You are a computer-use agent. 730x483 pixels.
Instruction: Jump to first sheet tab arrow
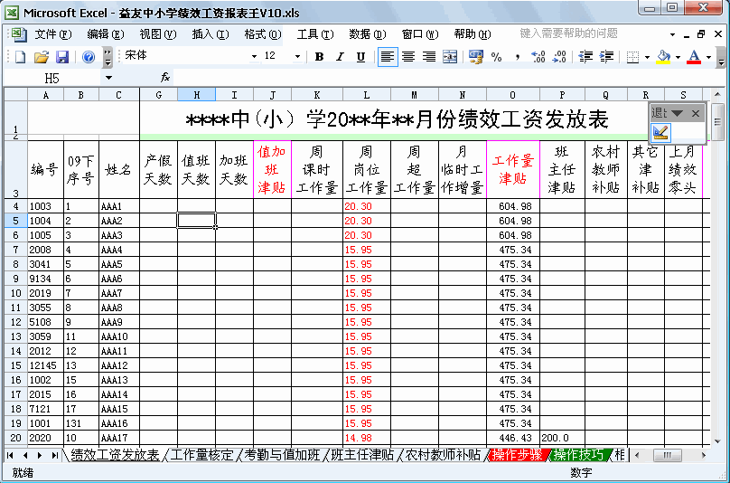point(10,455)
